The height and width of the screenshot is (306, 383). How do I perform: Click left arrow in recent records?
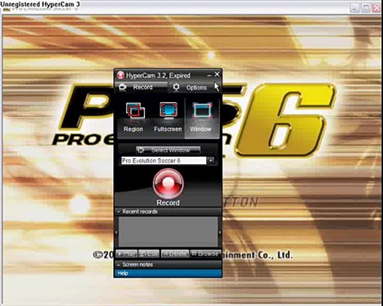[x=116, y=232]
